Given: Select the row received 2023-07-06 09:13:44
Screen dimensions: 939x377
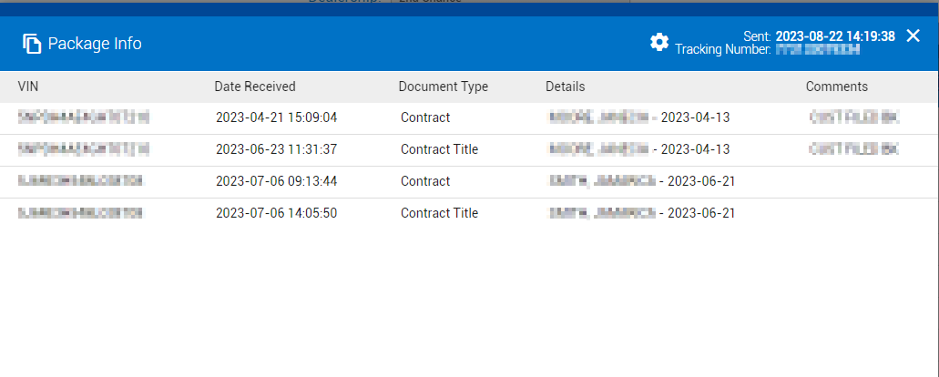Looking at the screenshot, I should point(277,181).
